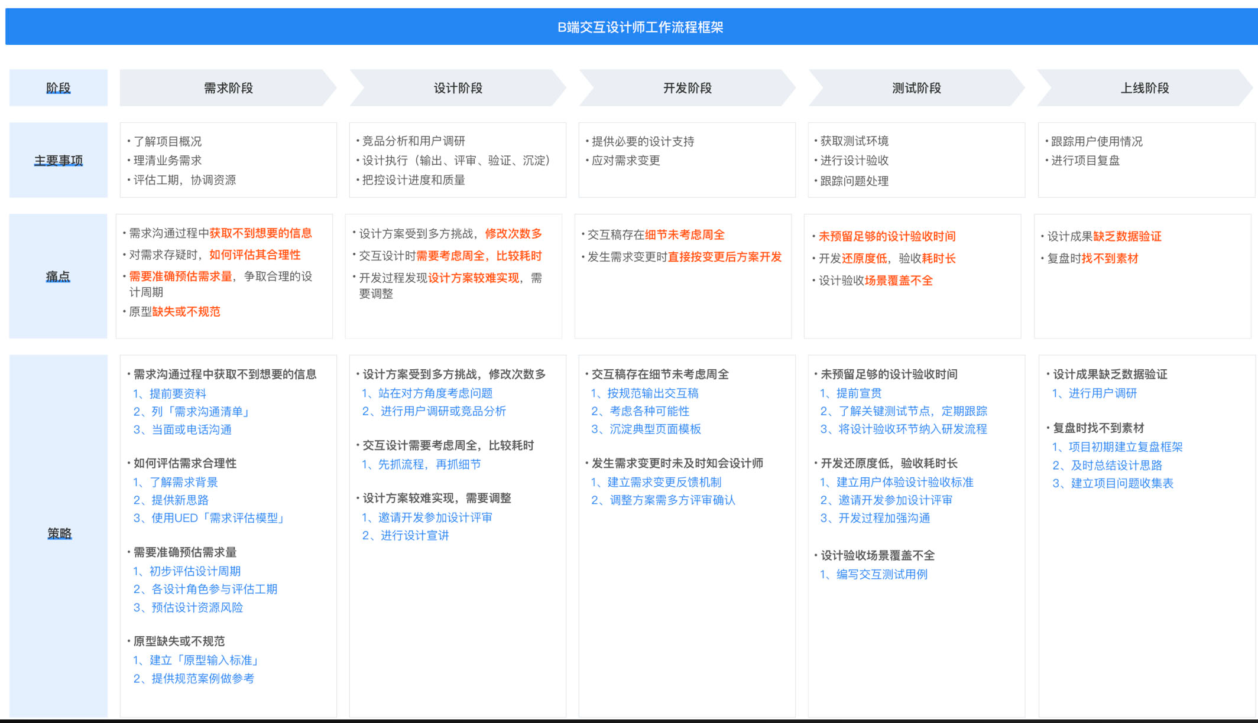
Task: Click strategy item '3、沉淀典型页面模板'
Action: pyautogui.click(x=646, y=429)
